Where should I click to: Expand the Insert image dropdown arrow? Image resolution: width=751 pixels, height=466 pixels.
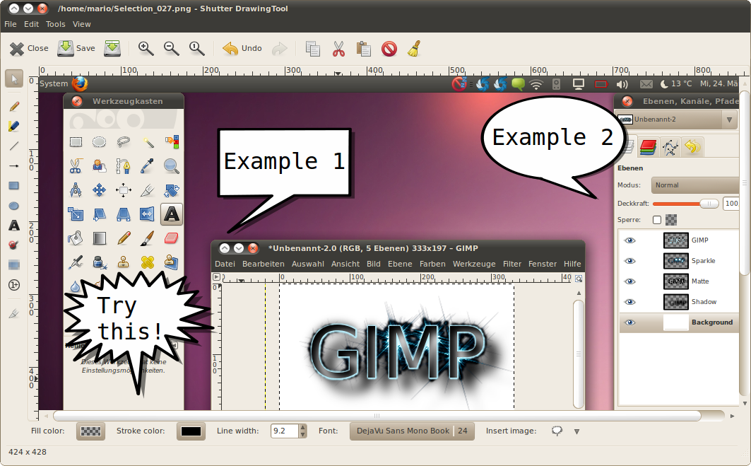tap(576, 431)
